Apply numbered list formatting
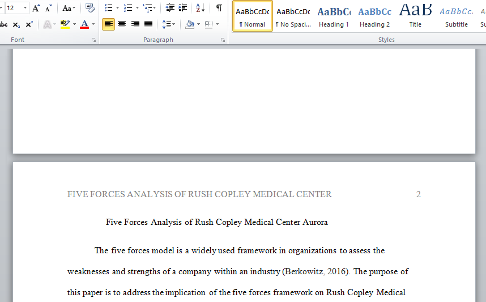486x302 pixels. (127, 8)
